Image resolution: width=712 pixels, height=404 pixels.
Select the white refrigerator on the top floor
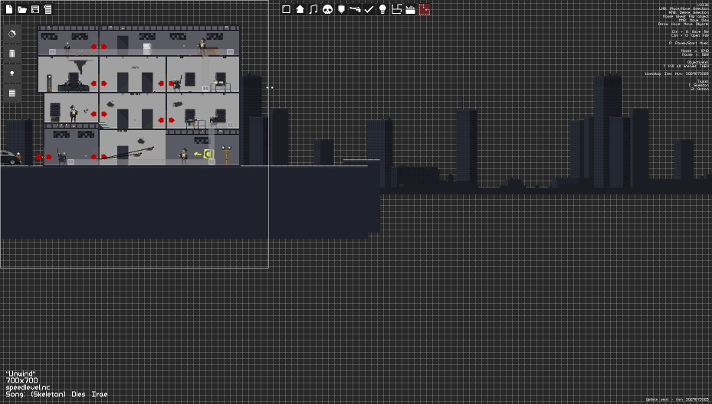(147, 49)
